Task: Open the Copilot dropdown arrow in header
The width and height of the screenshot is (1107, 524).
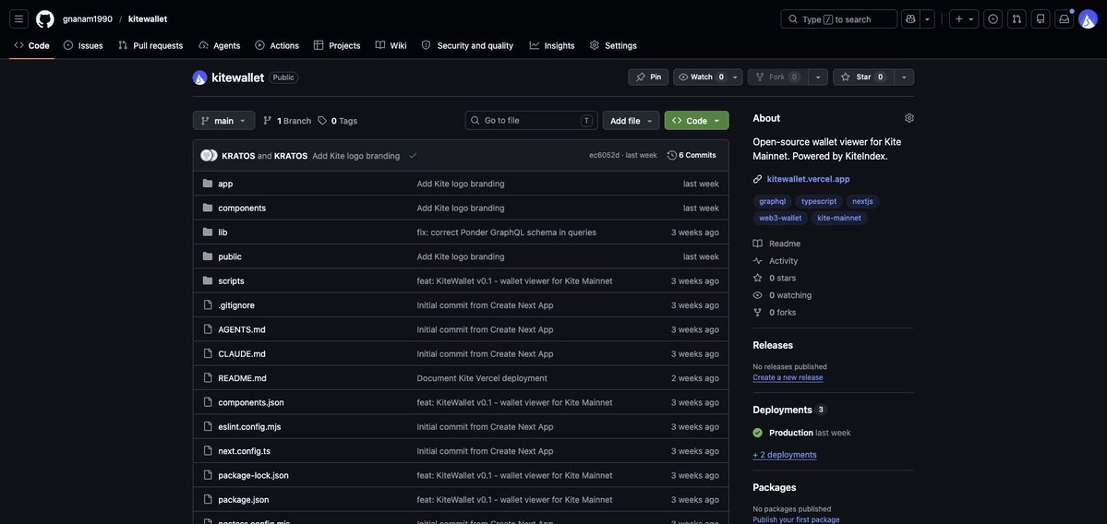Action: (x=928, y=19)
